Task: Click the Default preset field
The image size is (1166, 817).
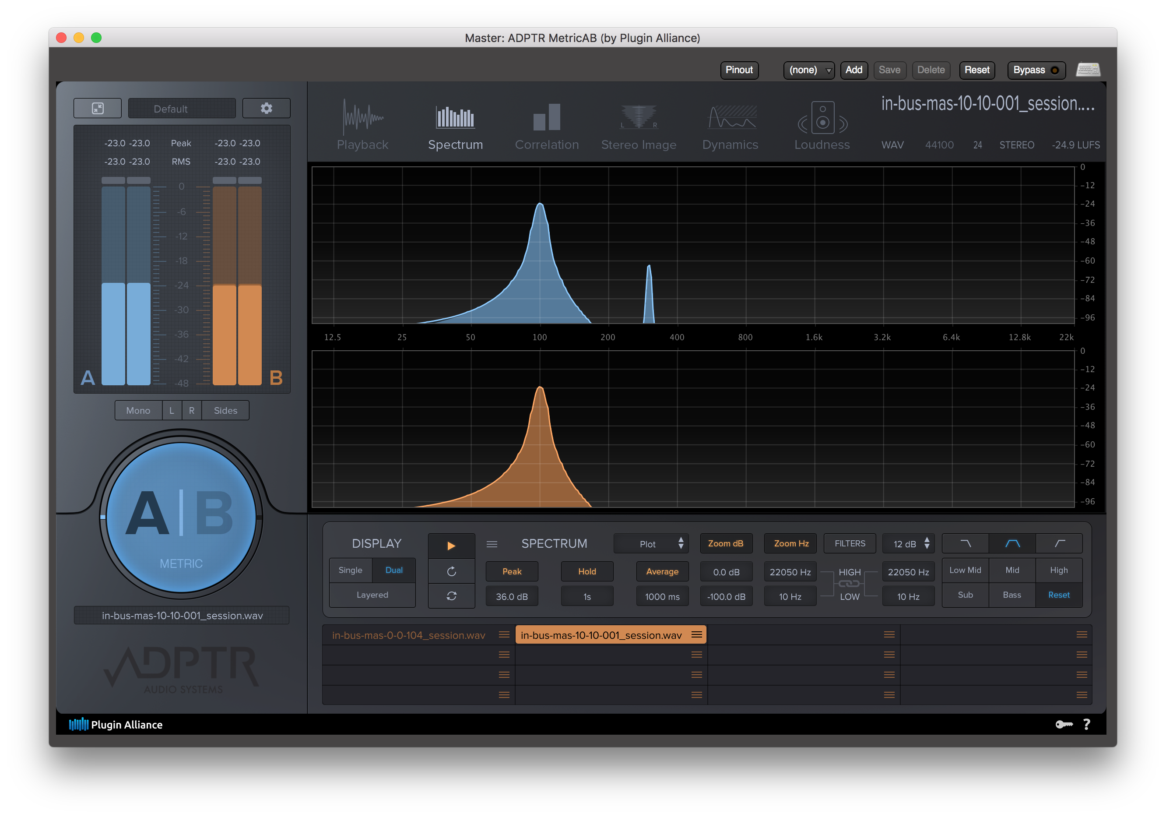Action: 182,109
